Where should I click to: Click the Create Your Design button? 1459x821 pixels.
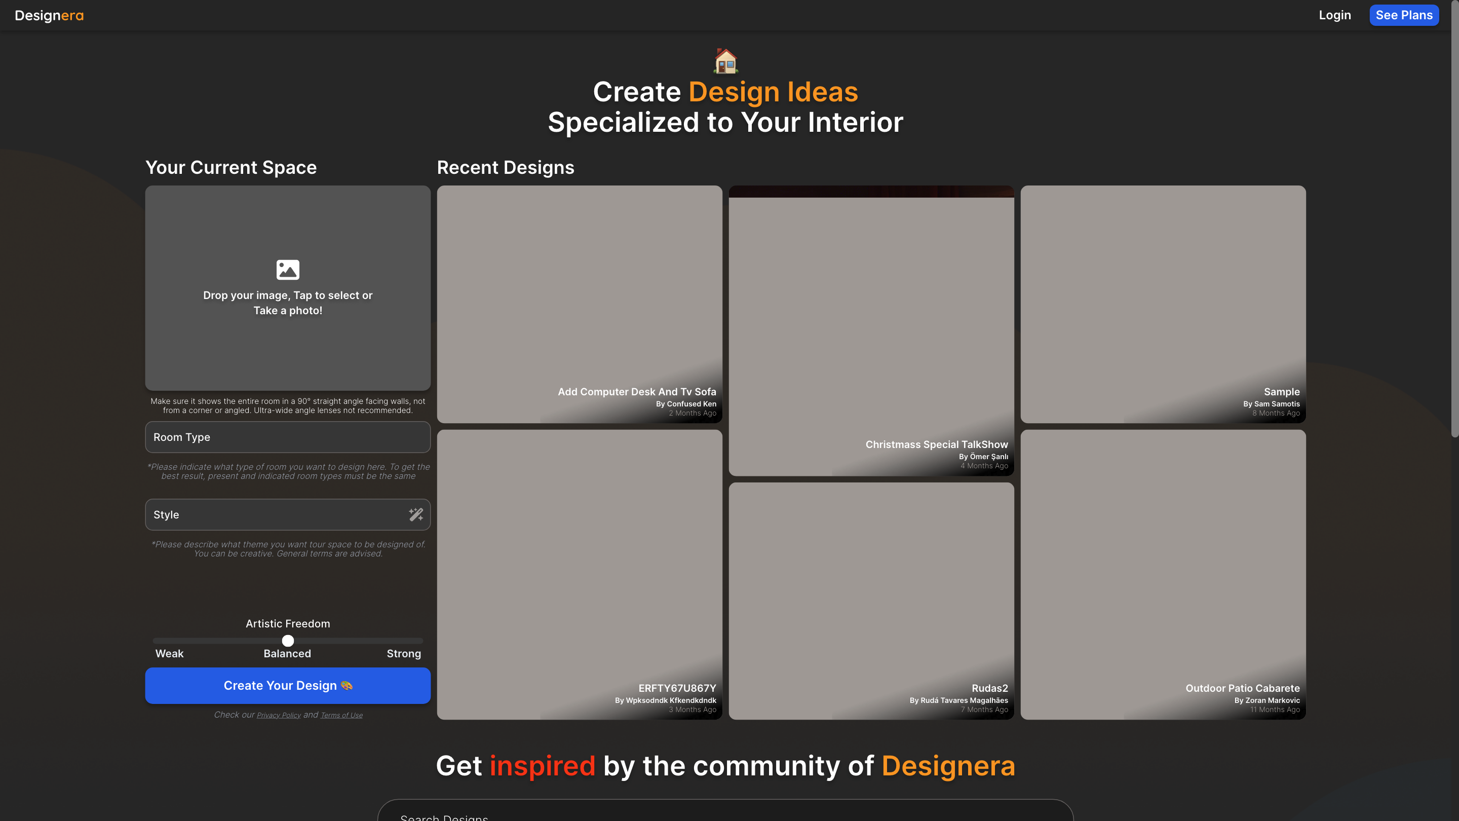287,685
